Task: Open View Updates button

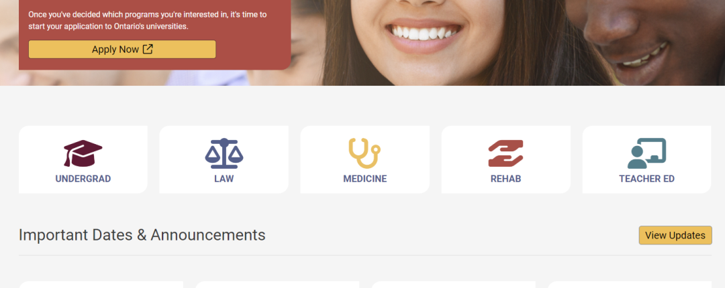Action: click(x=675, y=235)
